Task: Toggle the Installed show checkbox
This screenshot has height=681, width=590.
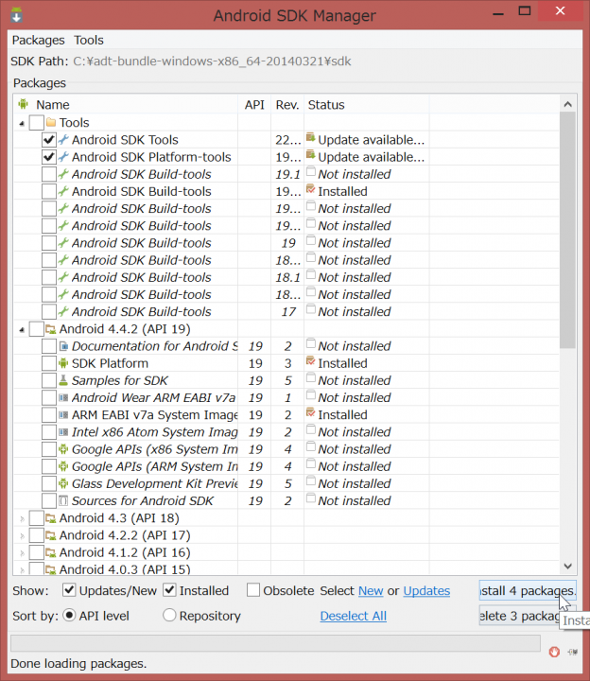Action: (169, 590)
